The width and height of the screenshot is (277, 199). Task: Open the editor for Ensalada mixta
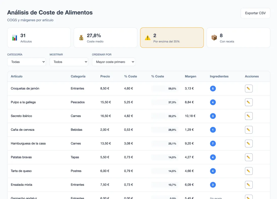tap(249, 185)
